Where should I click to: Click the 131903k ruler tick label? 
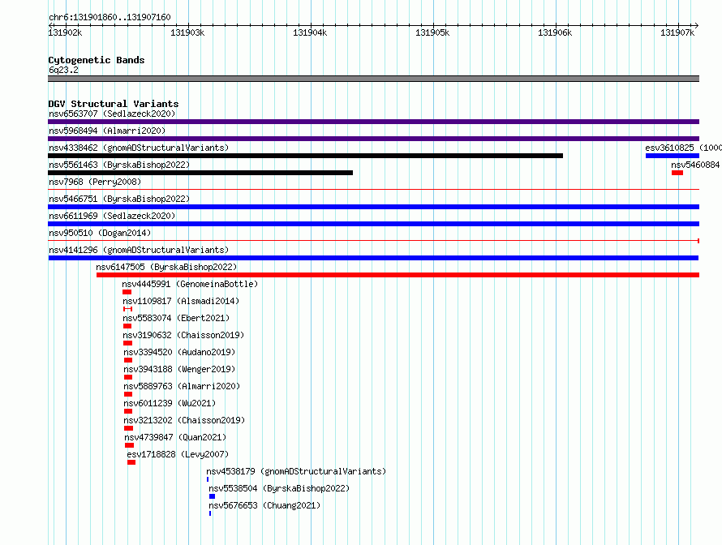(187, 32)
